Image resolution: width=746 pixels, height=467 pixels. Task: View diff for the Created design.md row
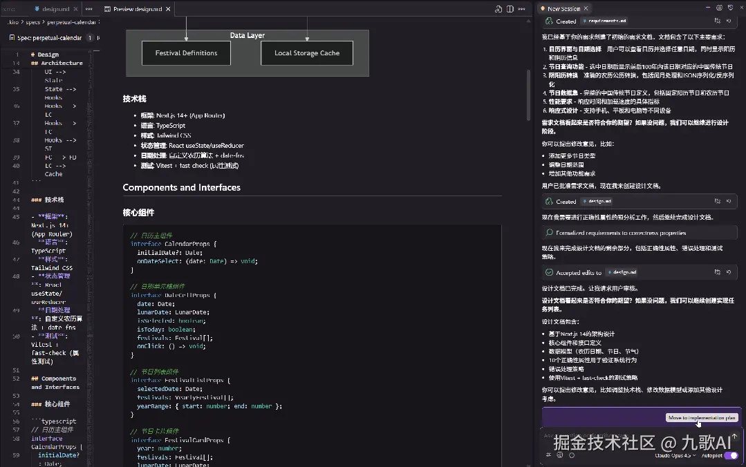(x=718, y=201)
